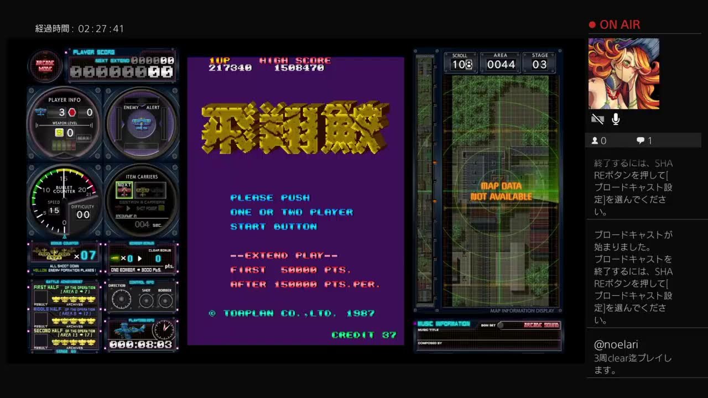This screenshot has height=398, width=708.
Task: Click the red Arcade Mode badge
Action: 45,66
